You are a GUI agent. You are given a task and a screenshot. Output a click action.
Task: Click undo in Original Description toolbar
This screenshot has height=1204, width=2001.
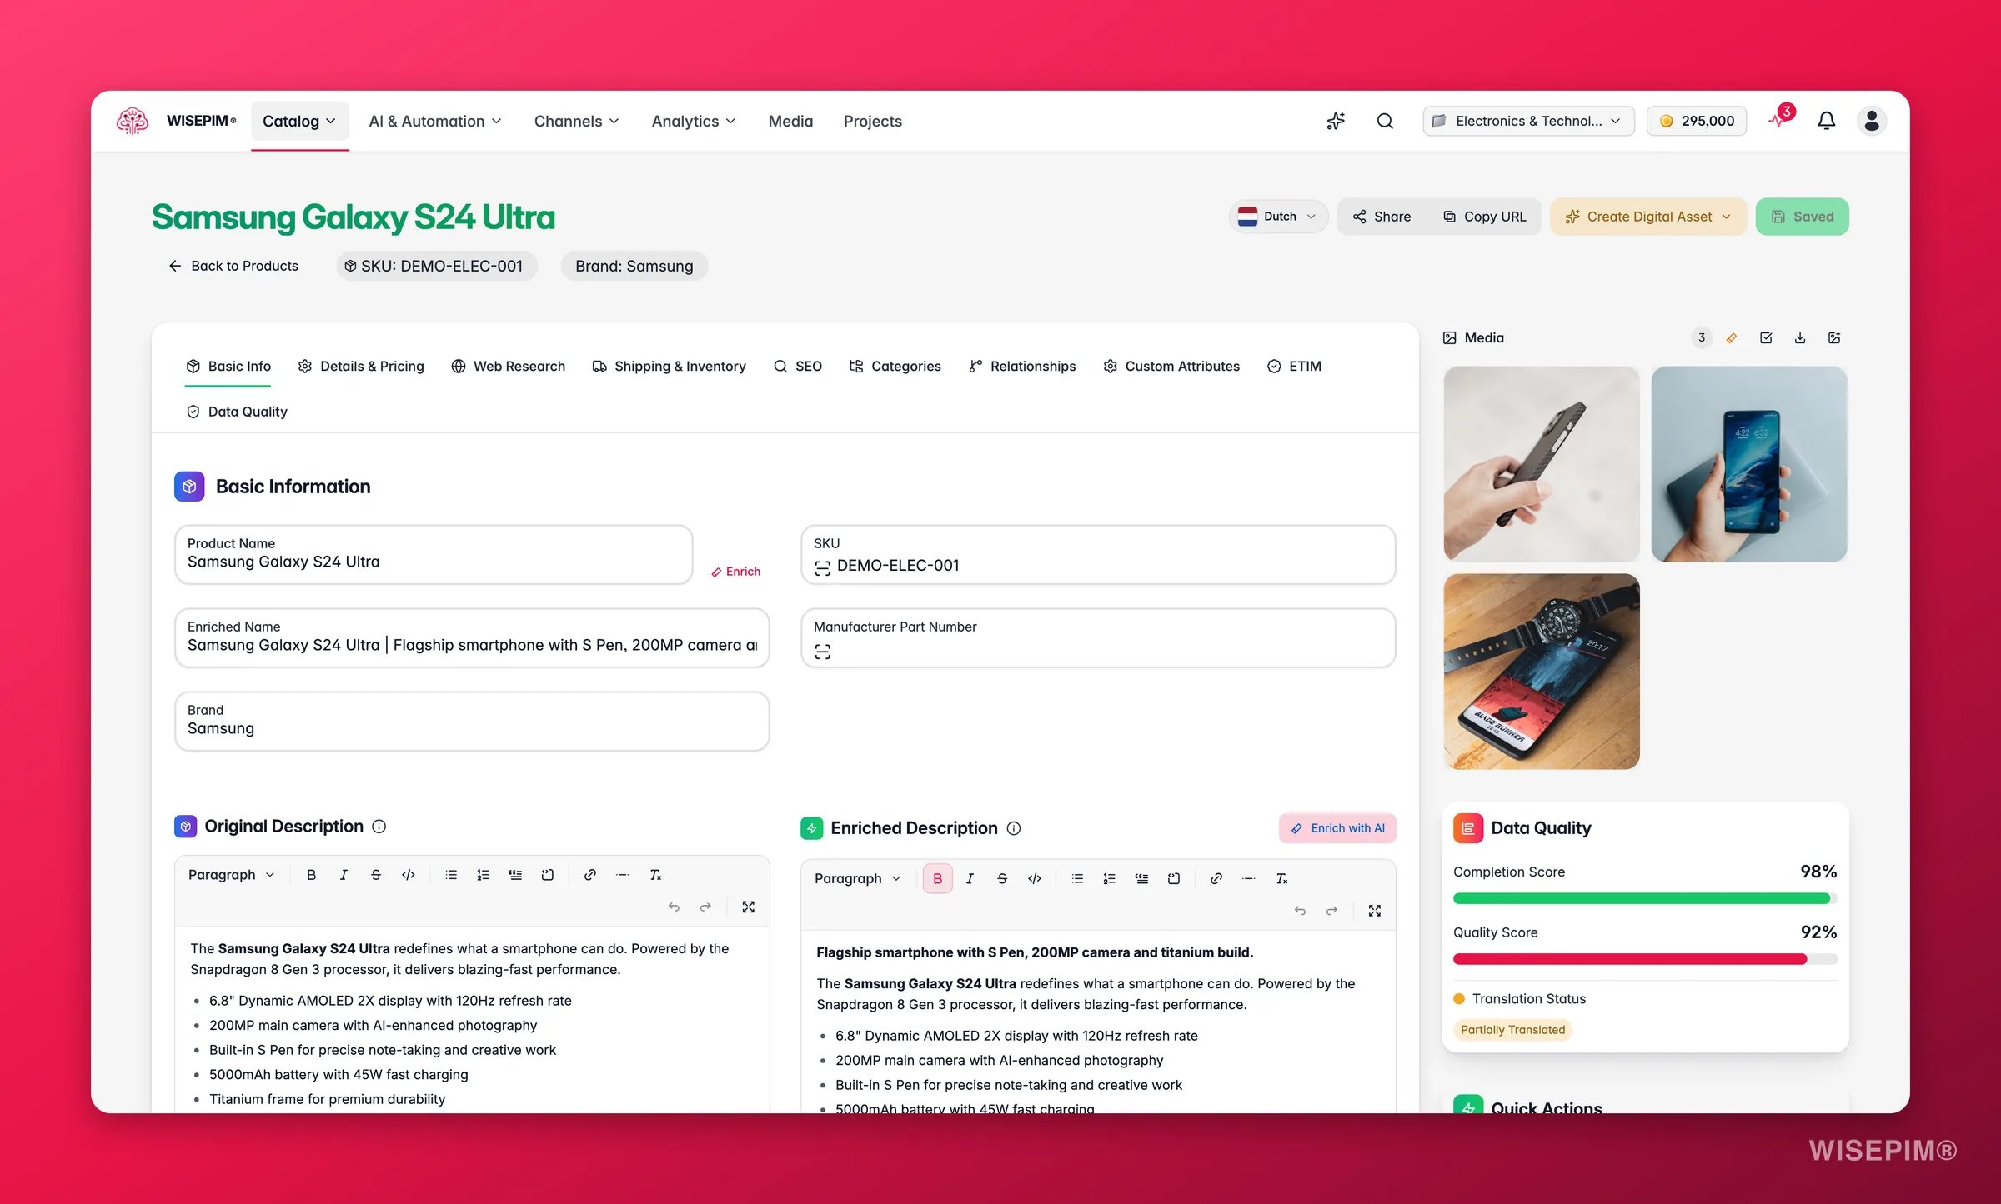pyautogui.click(x=674, y=907)
